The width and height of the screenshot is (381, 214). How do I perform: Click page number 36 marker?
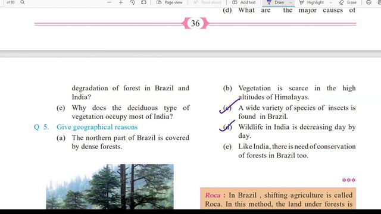point(195,24)
